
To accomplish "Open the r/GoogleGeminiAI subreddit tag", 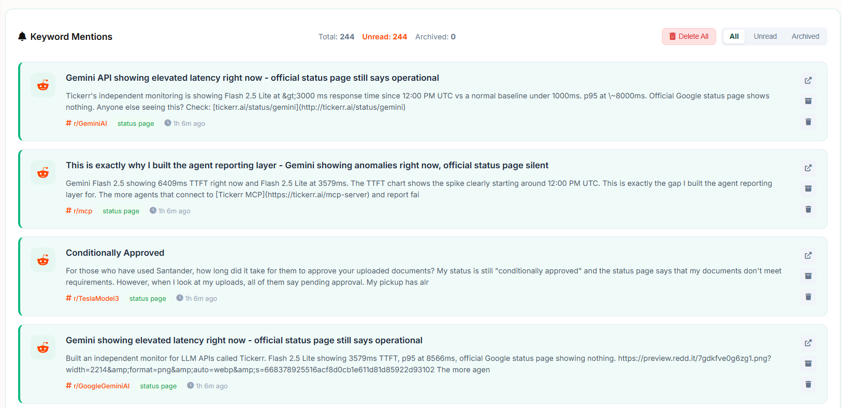I will 98,386.
